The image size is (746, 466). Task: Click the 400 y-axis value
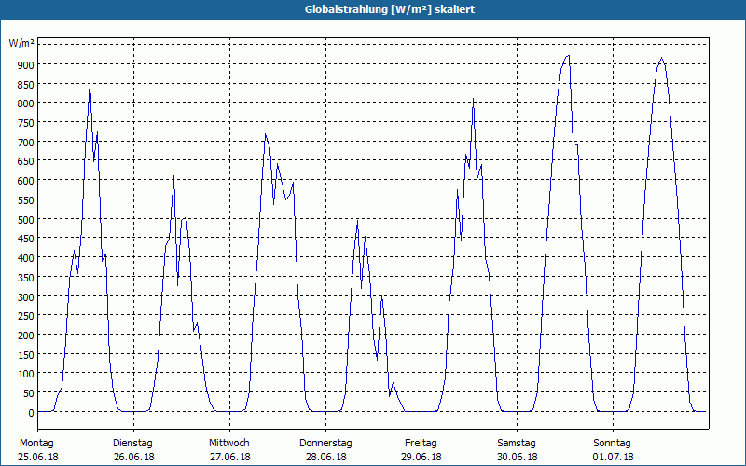tap(26, 258)
